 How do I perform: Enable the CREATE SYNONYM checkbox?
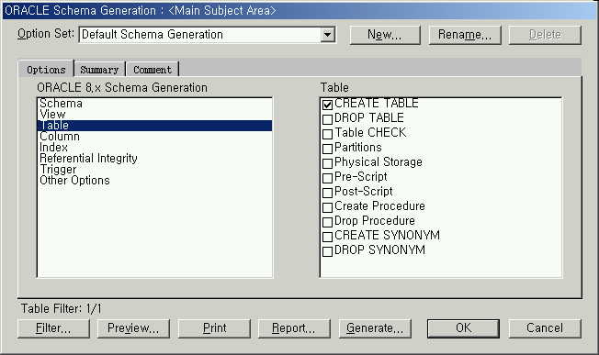click(327, 237)
